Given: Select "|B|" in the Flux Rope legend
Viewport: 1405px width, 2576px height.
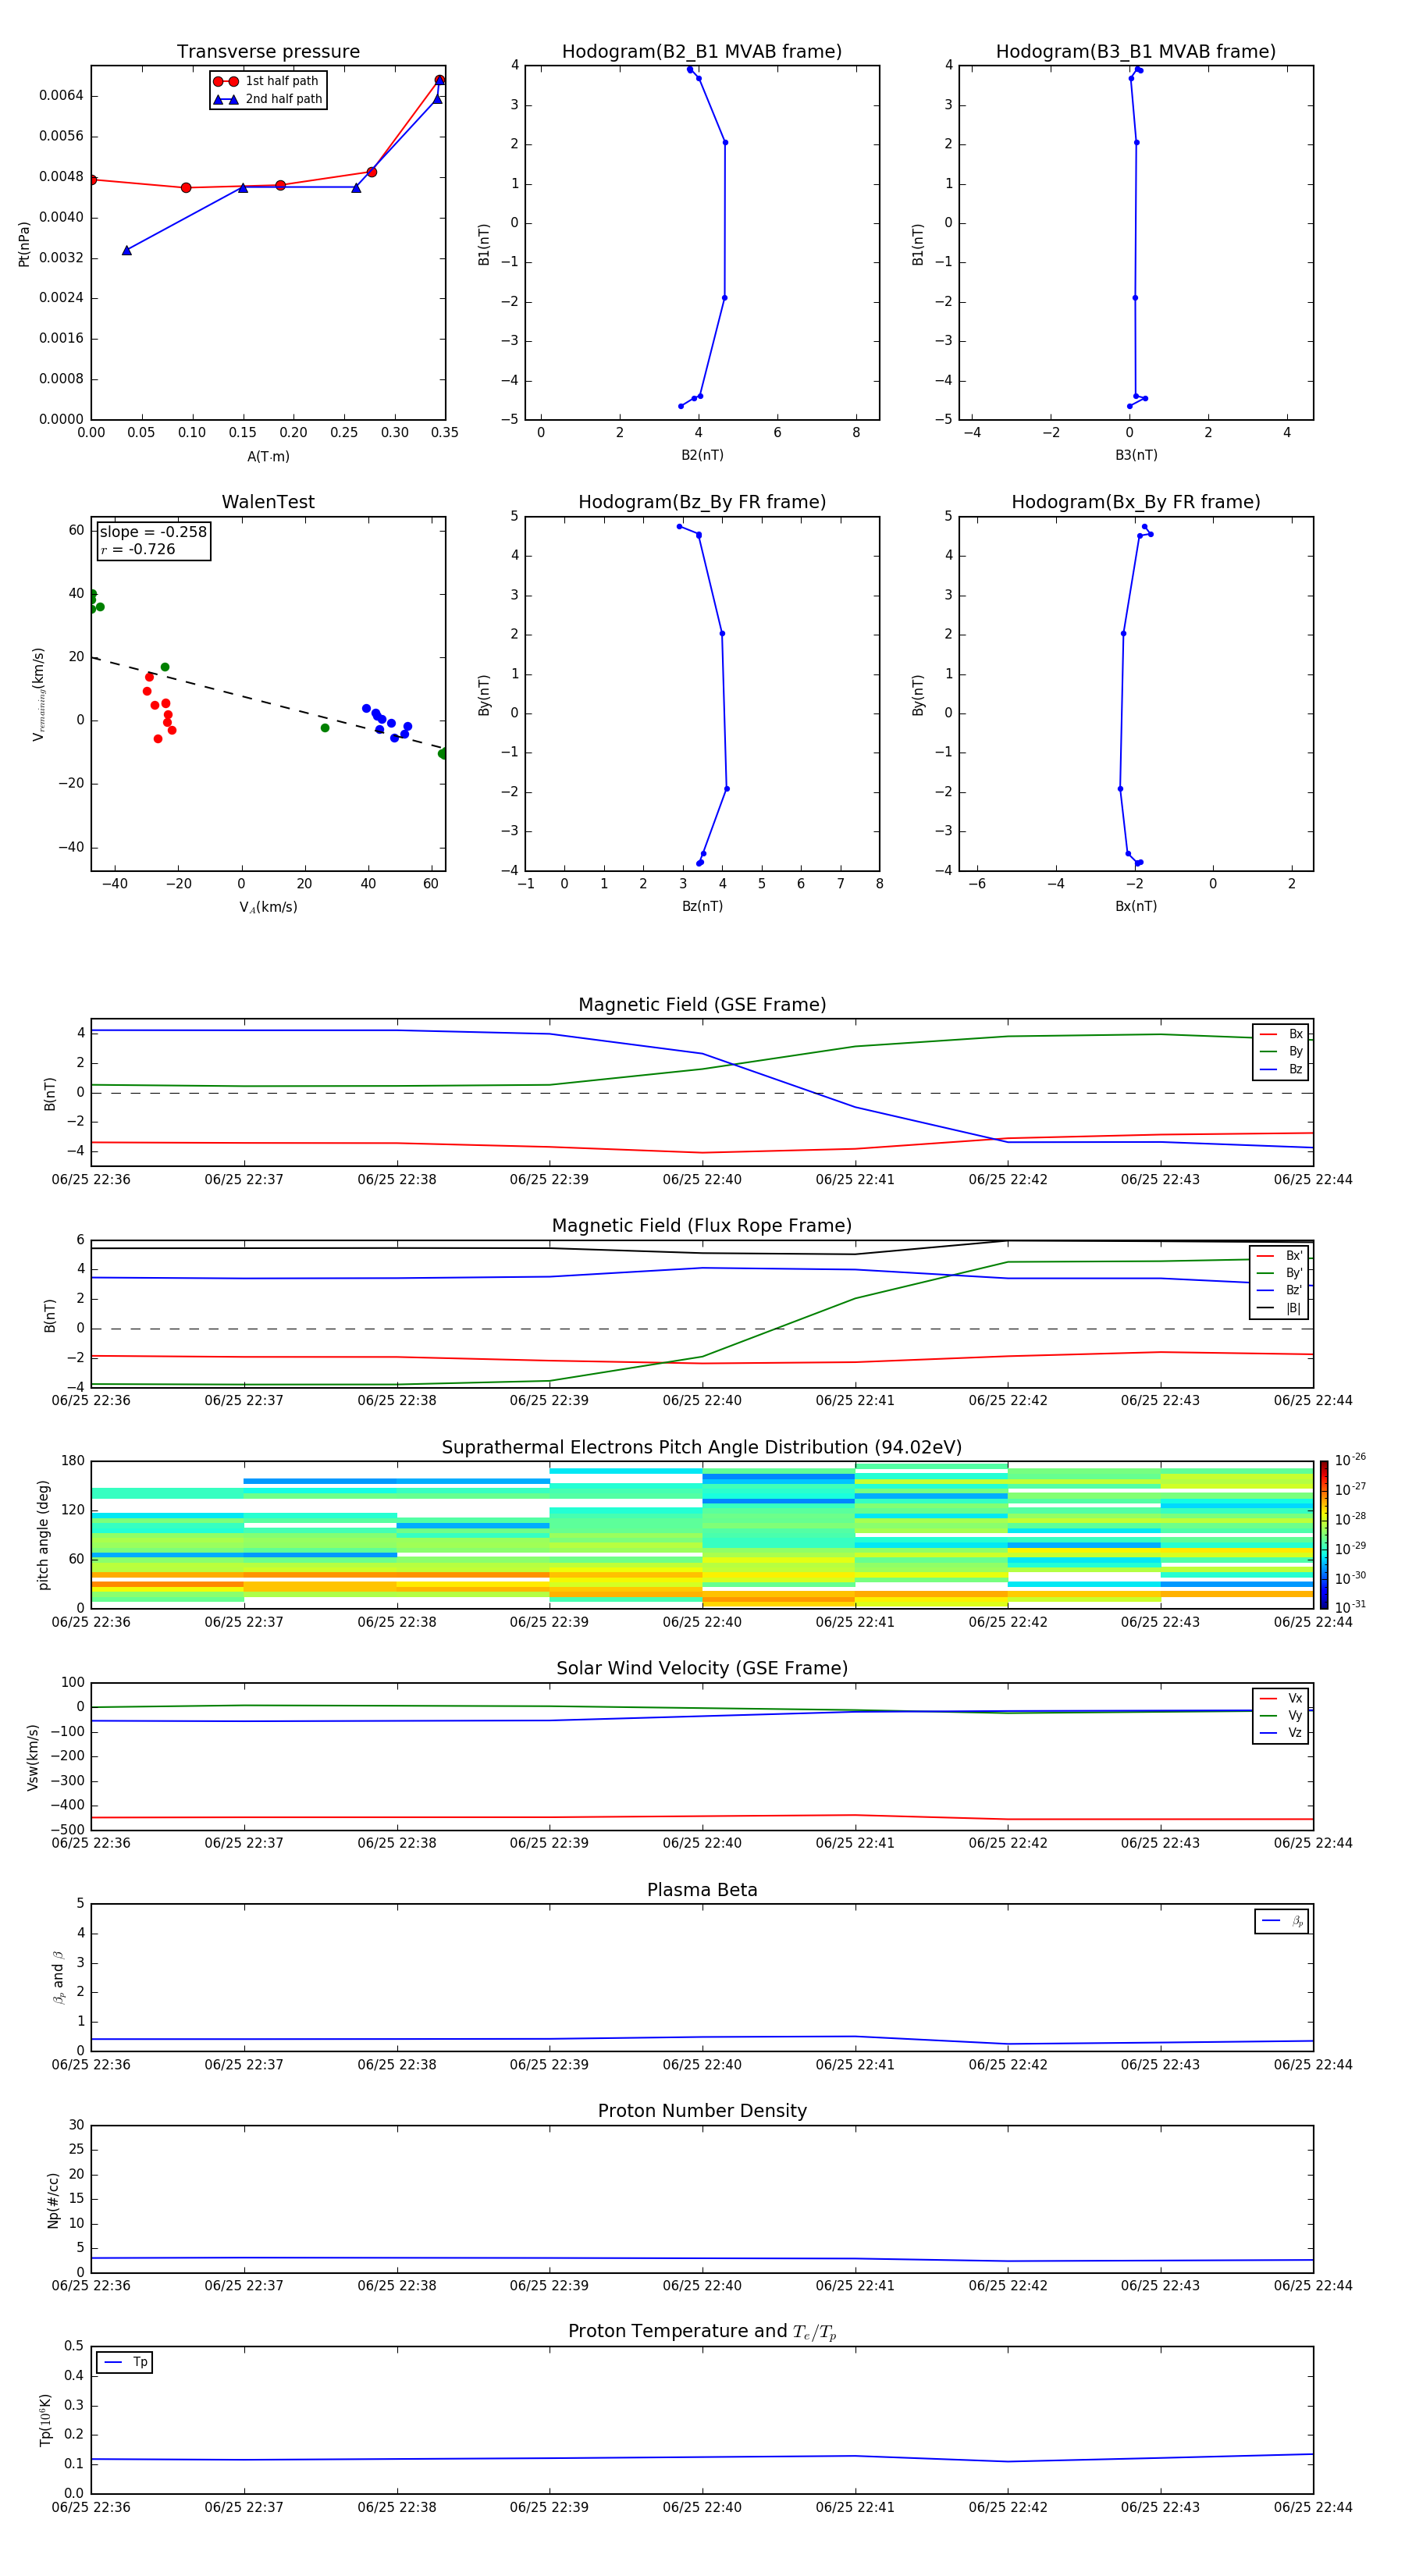Looking at the screenshot, I should 1279,1308.
